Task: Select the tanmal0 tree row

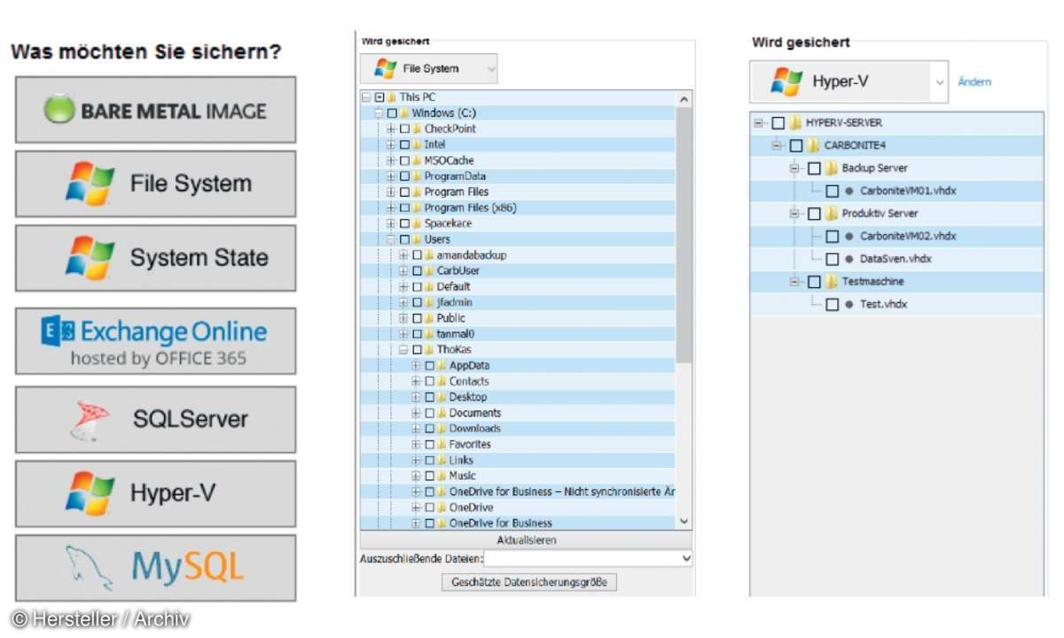Action: pos(518,334)
